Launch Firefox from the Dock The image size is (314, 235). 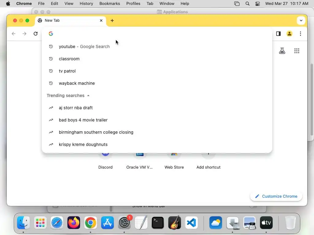tap(74, 223)
